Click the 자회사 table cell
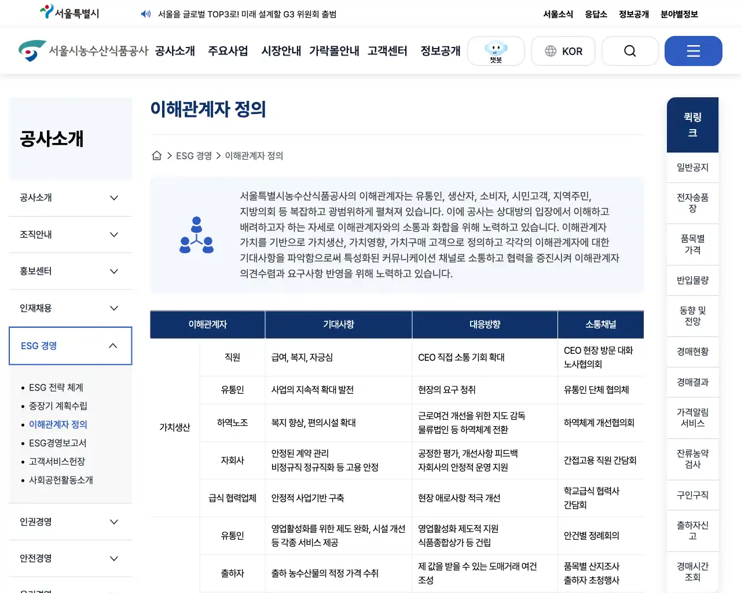This screenshot has width=741, height=593. tap(233, 460)
